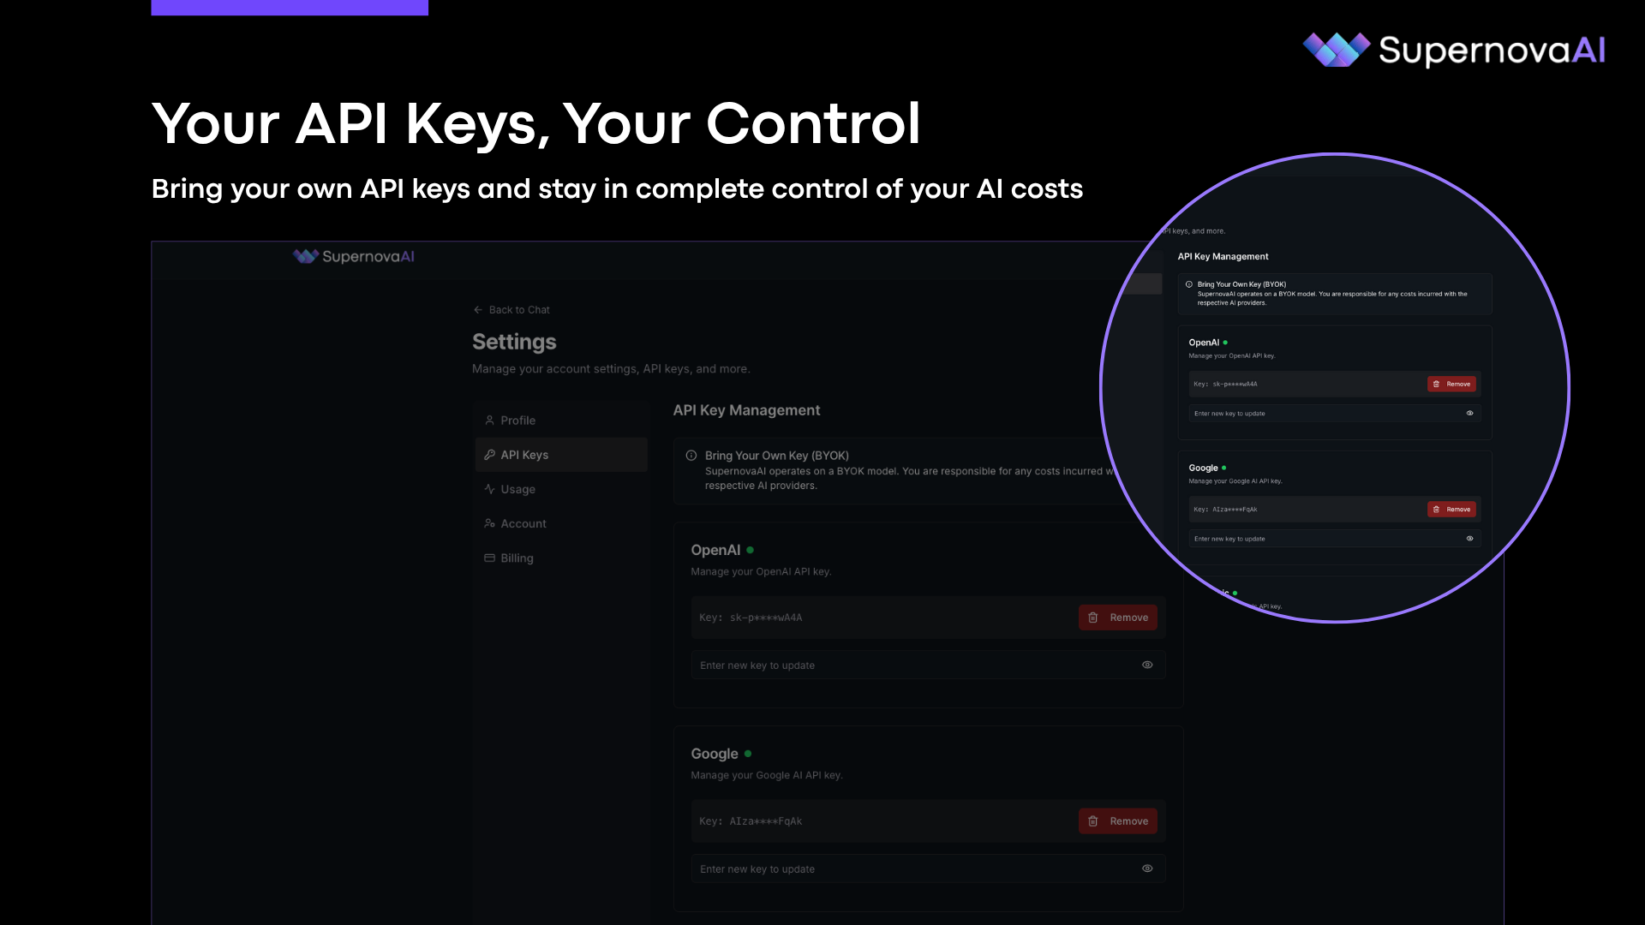Click the Usage activity icon
The width and height of the screenshot is (1645, 925).
click(489, 489)
